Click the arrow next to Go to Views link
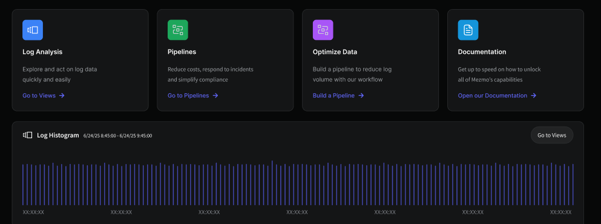This screenshot has height=224, width=601. click(62, 96)
